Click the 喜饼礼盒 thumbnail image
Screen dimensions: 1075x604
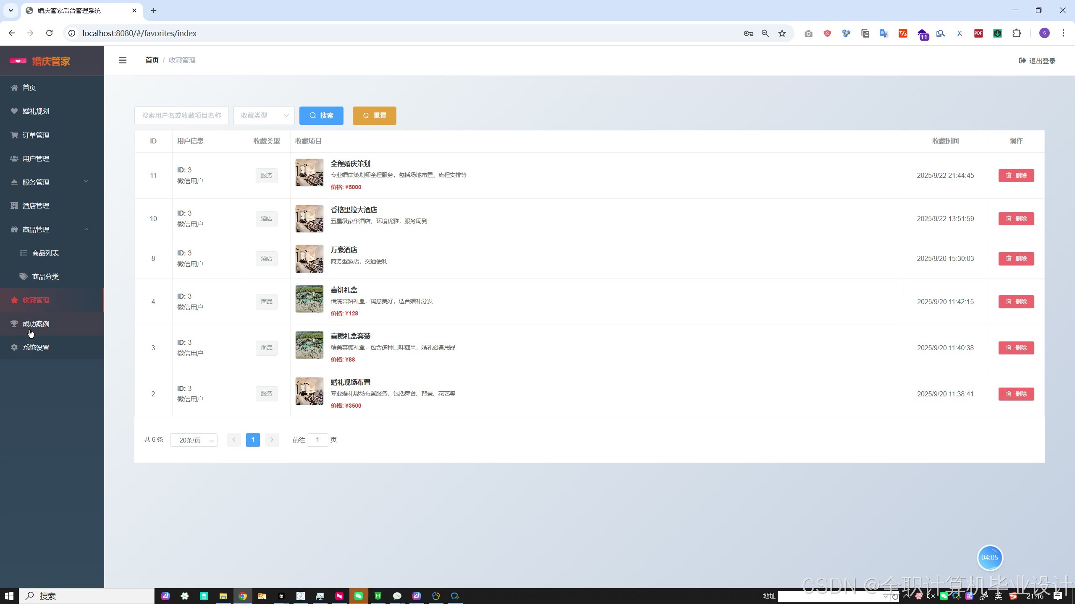(309, 299)
